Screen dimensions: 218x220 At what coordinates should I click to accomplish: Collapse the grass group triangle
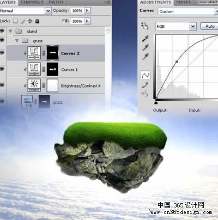17,41
